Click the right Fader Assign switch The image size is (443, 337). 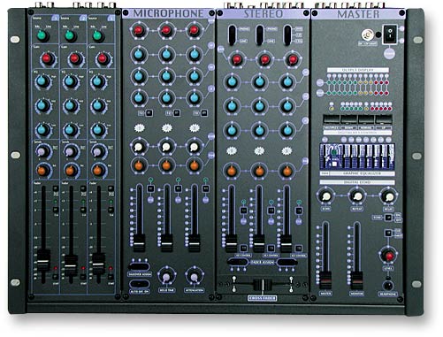[286, 262]
